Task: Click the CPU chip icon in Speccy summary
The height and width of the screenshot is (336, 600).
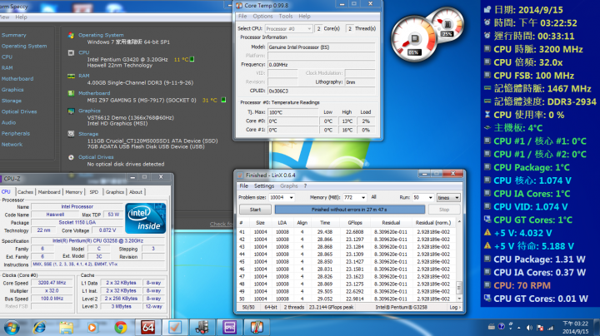Action: [71, 52]
